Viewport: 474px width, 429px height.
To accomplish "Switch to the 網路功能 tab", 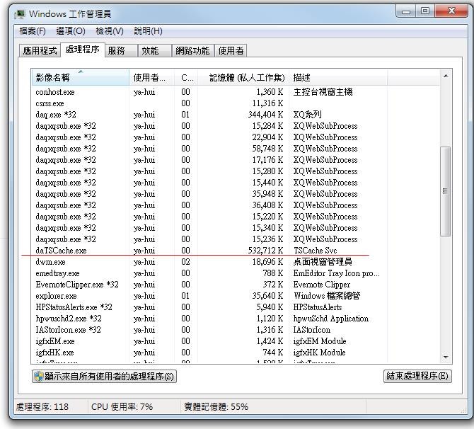I will pyautogui.click(x=192, y=51).
